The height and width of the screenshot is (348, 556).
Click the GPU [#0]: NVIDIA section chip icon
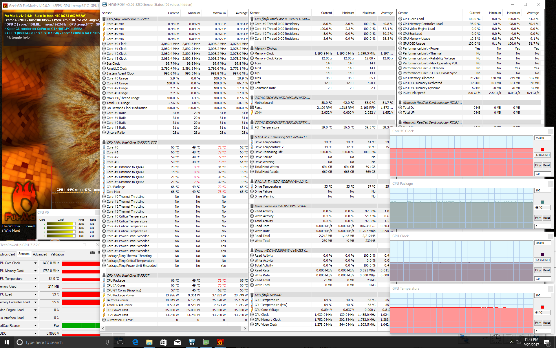252,295
